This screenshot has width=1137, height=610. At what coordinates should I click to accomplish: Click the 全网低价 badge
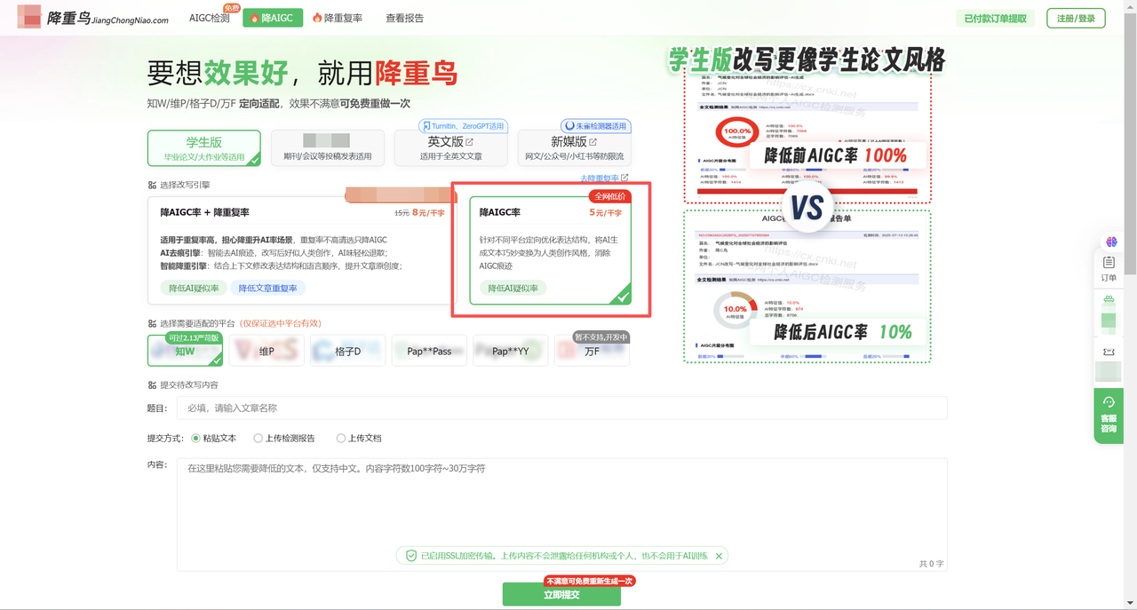pyautogui.click(x=609, y=196)
